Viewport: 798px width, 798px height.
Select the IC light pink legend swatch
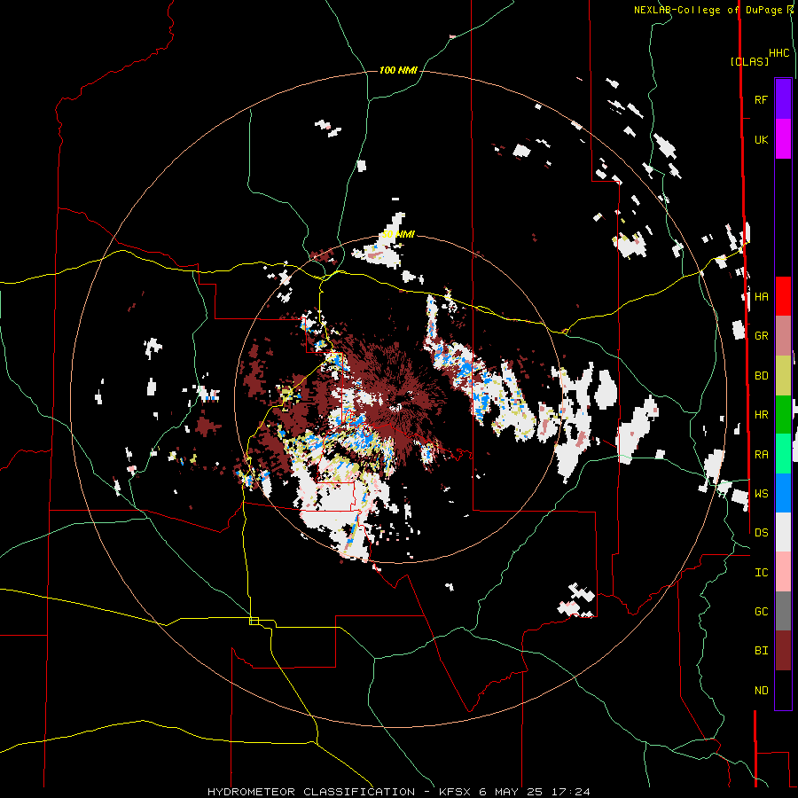783,572
